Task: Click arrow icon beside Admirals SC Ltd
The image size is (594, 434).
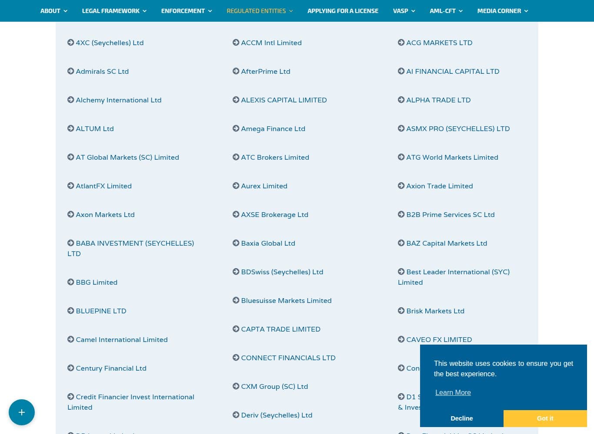Action: 70,71
